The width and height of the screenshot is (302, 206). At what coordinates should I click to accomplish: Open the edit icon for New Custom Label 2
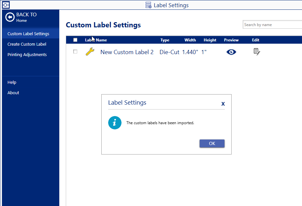pyautogui.click(x=257, y=52)
